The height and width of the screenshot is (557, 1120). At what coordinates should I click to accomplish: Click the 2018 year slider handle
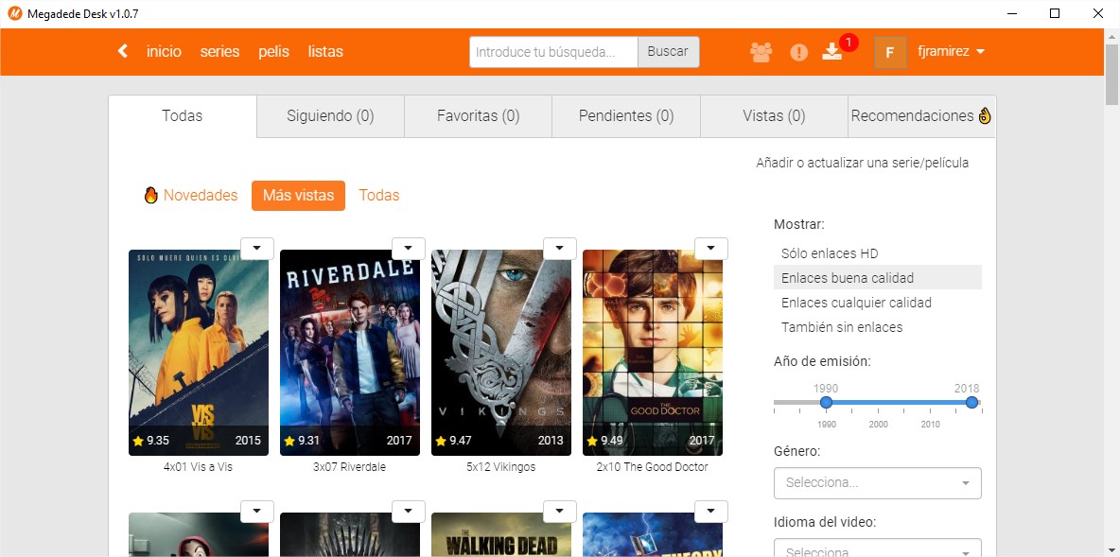click(971, 403)
